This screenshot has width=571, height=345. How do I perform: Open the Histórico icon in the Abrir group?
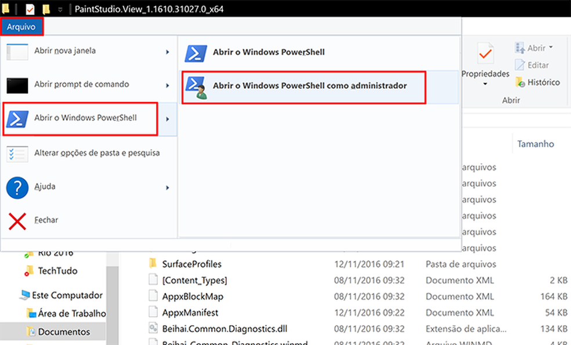pos(522,82)
